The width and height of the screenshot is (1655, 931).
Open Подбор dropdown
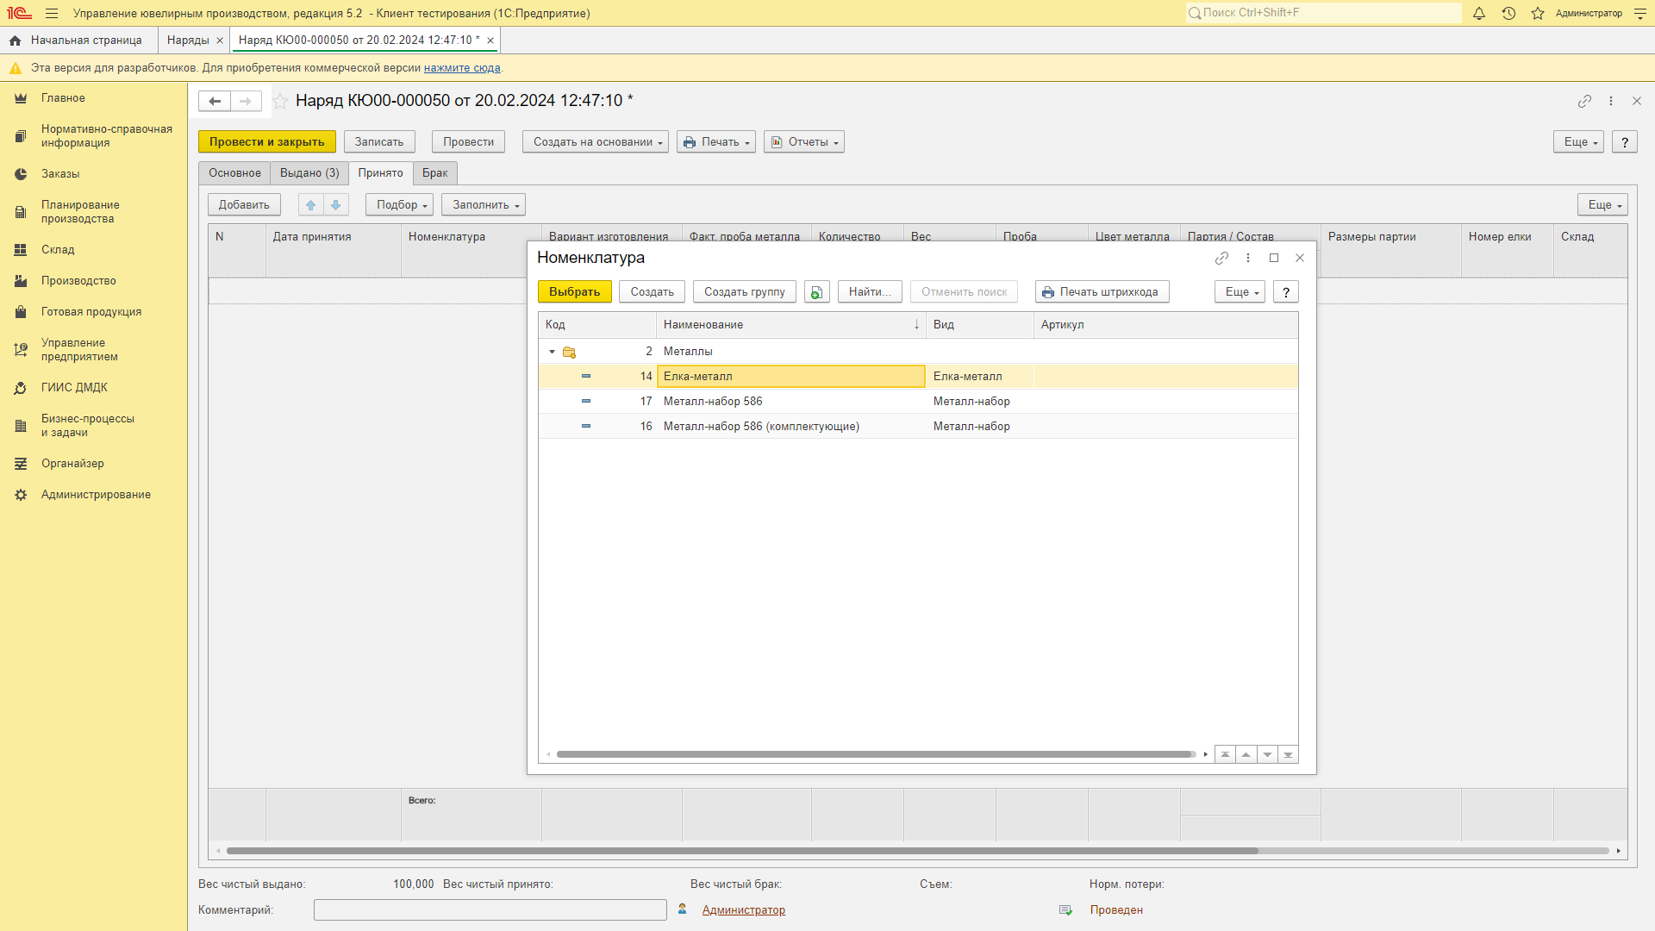coord(400,205)
